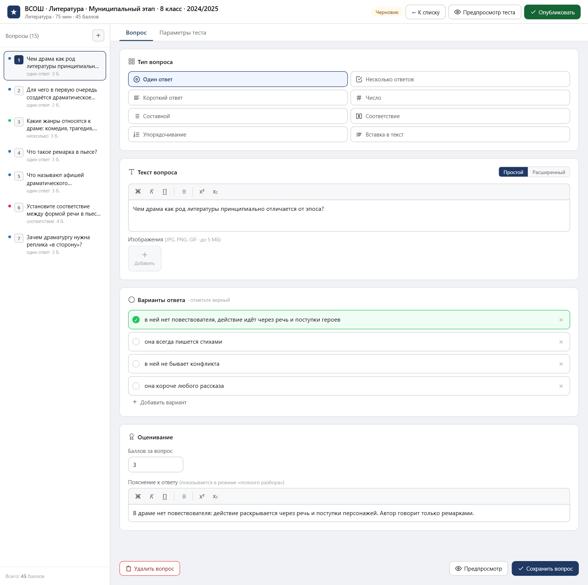Open the «Параметры теста» tab
This screenshot has width=588, height=585.
tap(183, 33)
